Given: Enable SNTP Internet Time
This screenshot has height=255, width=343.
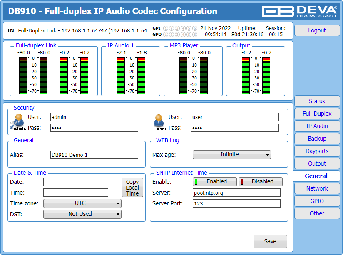Looking at the screenshot, I should (x=215, y=182).
